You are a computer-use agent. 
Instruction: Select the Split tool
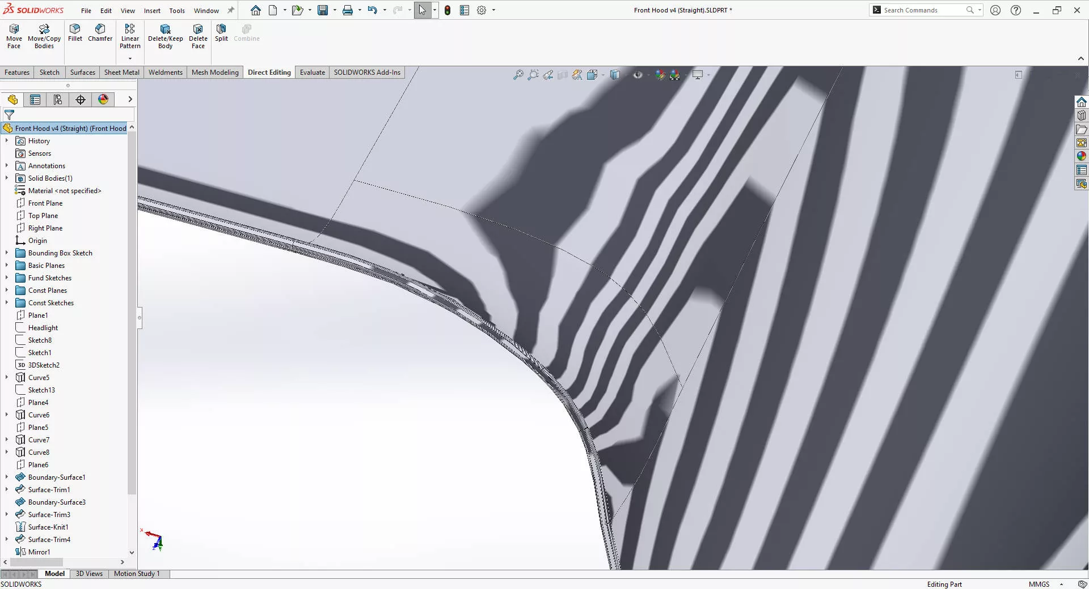221,34
